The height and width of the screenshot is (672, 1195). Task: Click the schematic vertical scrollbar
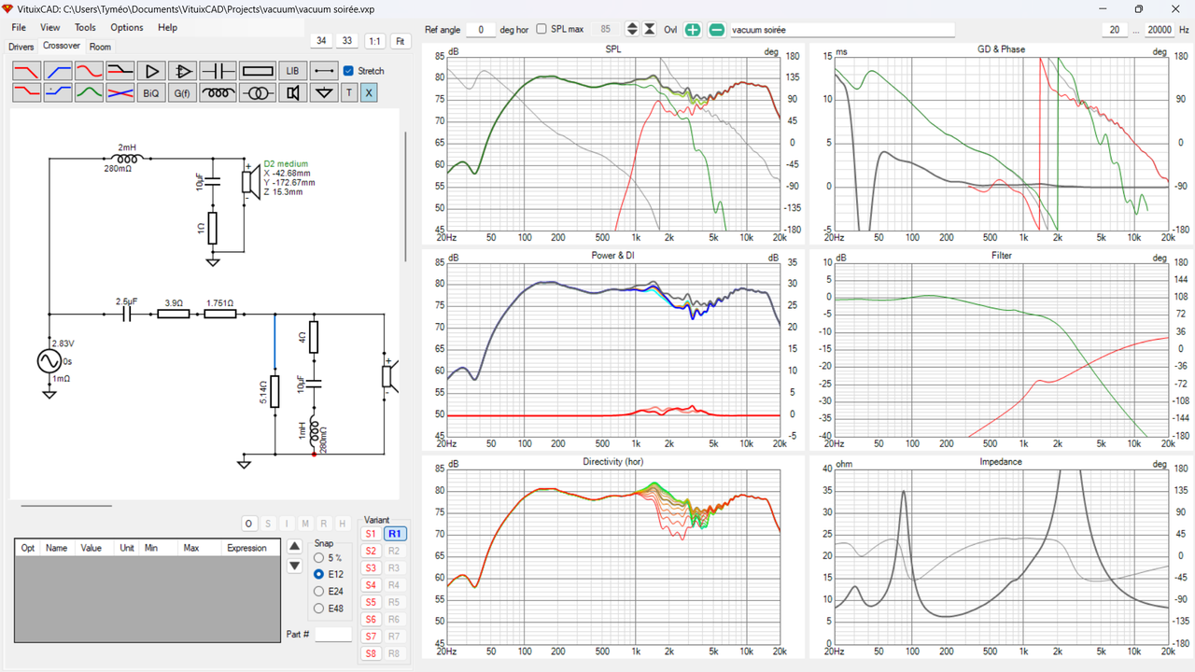tap(405, 196)
